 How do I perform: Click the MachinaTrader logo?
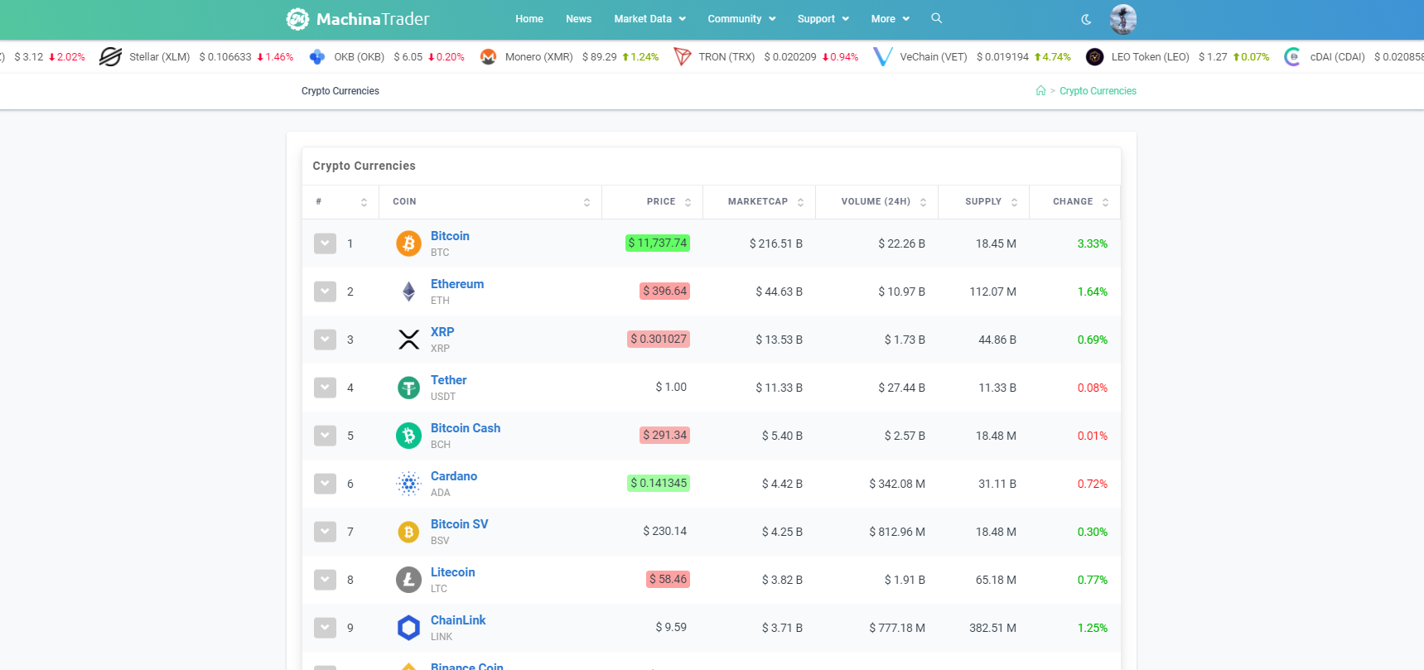(357, 19)
